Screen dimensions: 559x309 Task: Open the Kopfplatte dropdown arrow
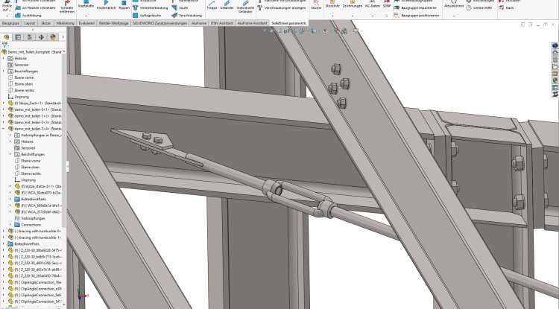pyautogui.click(x=86, y=16)
